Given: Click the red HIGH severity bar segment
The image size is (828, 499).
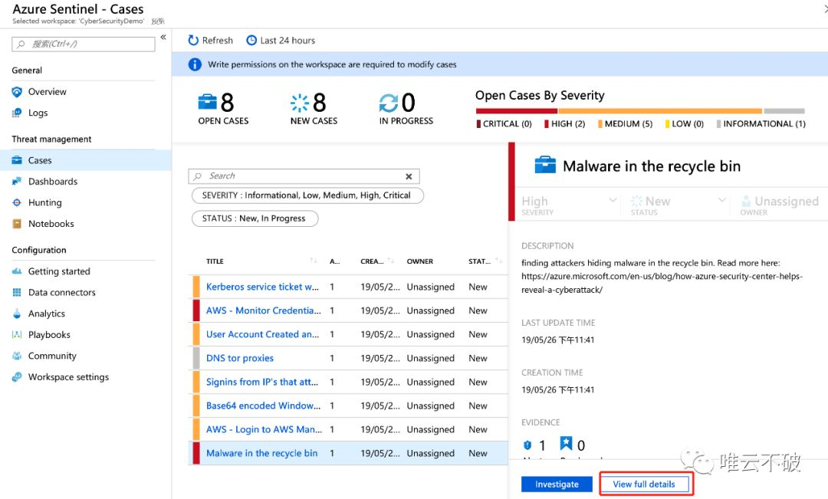Looking at the screenshot, I should click(x=517, y=111).
